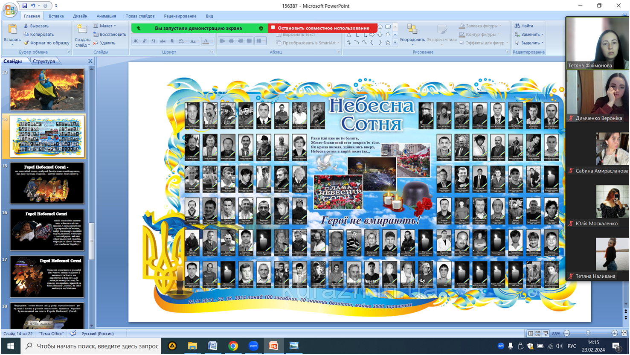Adjust the zoom slider in status bar

click(588, 334)
